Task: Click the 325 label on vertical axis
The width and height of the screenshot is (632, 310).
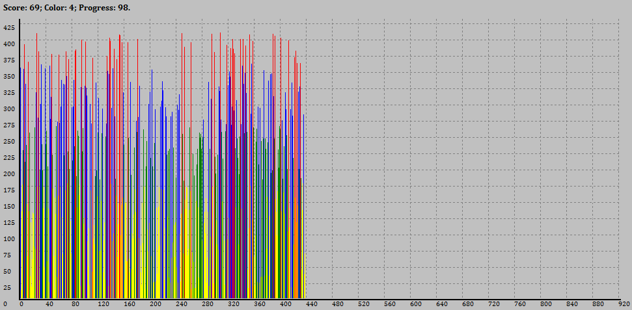Action: click(x=8, y=92)
